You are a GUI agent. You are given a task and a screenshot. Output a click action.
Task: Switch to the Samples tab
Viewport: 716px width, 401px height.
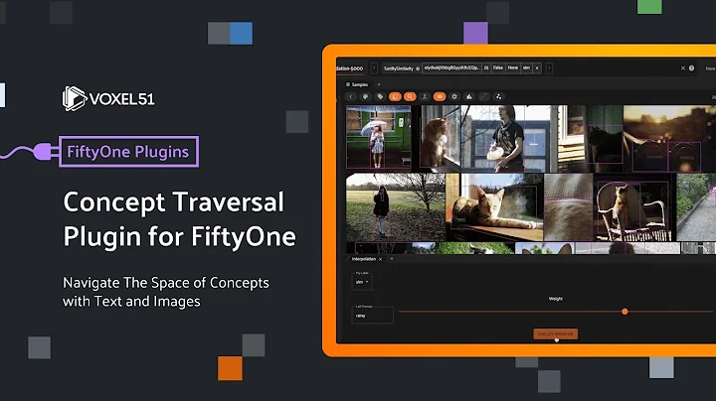point(357,84)
